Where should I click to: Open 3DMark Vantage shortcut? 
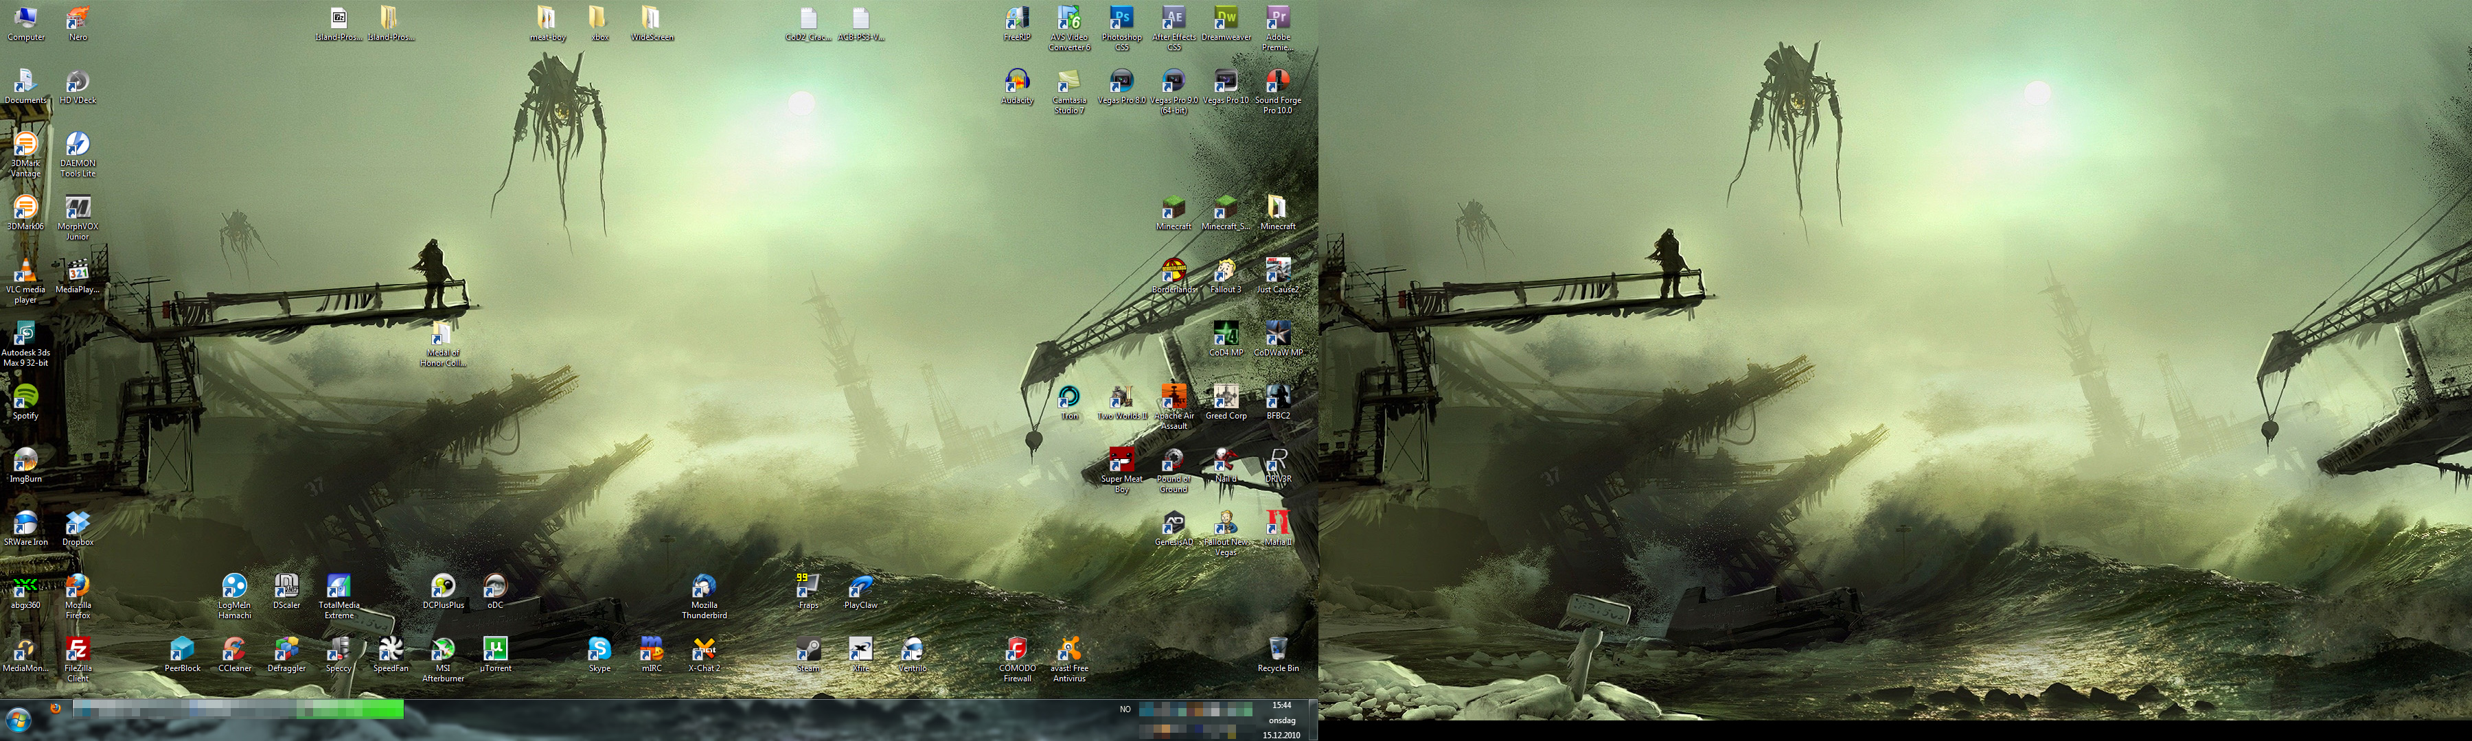coord(26,154)
